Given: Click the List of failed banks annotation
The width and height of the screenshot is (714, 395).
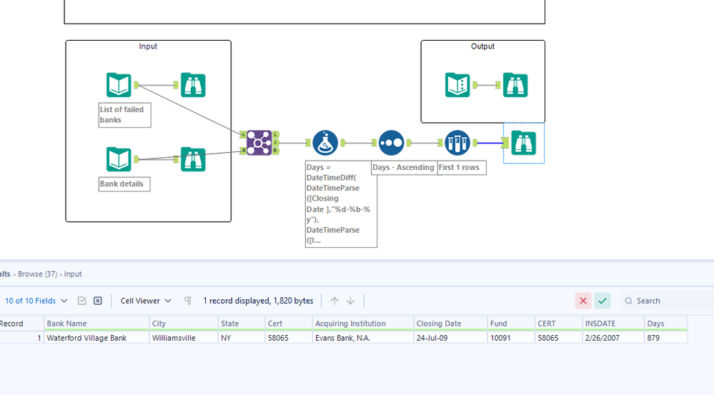Looking at the screenshot, I should 125,115.
